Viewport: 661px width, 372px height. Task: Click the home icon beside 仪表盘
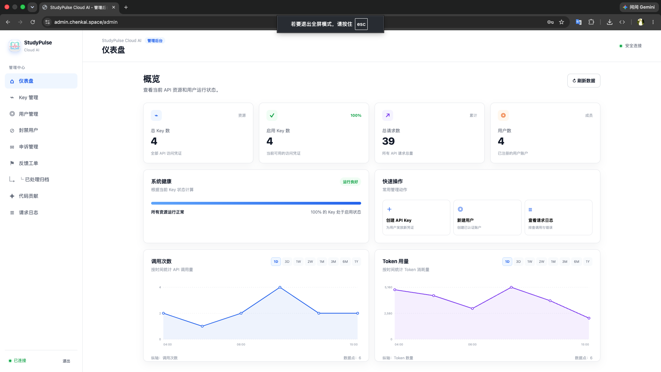pyautogui.click(x=12, y=81)
